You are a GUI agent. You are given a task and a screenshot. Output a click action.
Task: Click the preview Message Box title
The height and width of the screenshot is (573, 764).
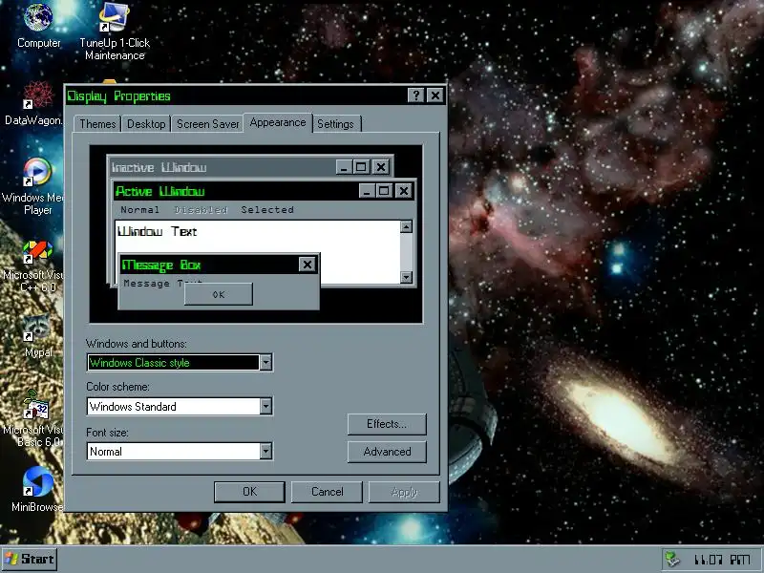(161, 265)
